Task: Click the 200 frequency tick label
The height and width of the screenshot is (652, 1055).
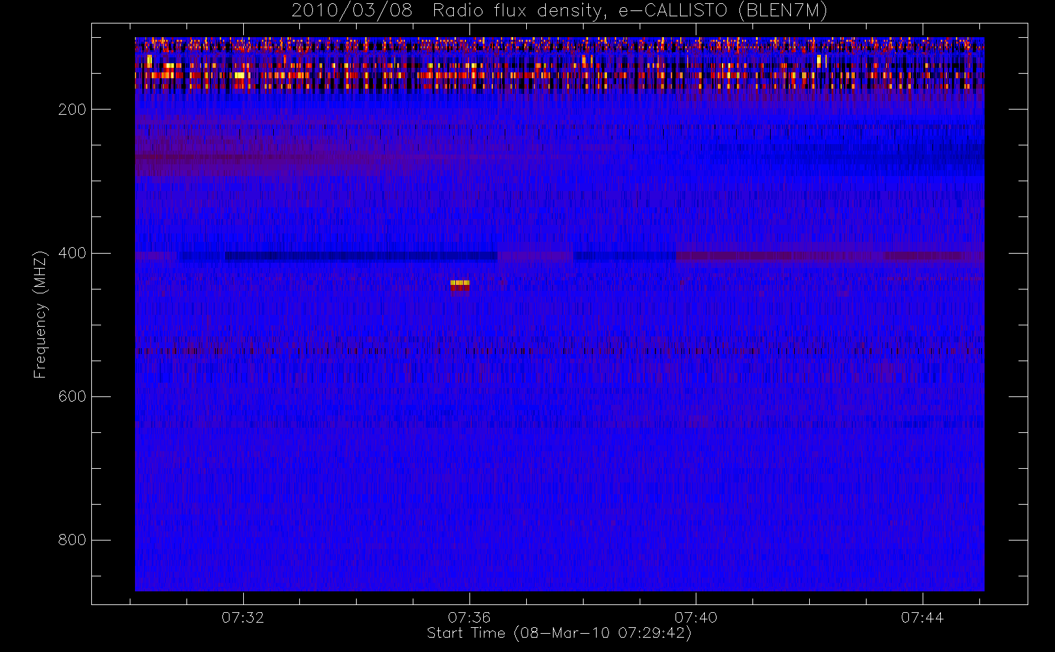Action: [x=72, y=110]
